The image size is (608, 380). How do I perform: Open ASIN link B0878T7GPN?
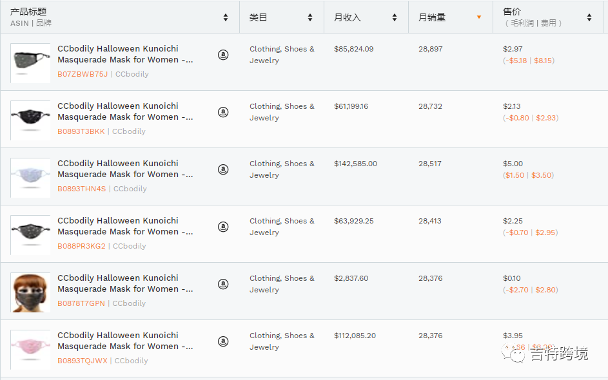coord(81,303)
